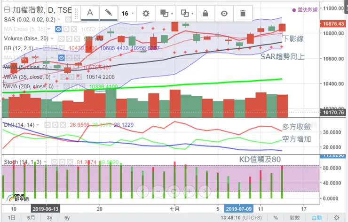The width and height of the screenshot is (348, 222).
Task: Open the font size 16 dropdown
Action: pyautogui.click(x=127, y=14)
